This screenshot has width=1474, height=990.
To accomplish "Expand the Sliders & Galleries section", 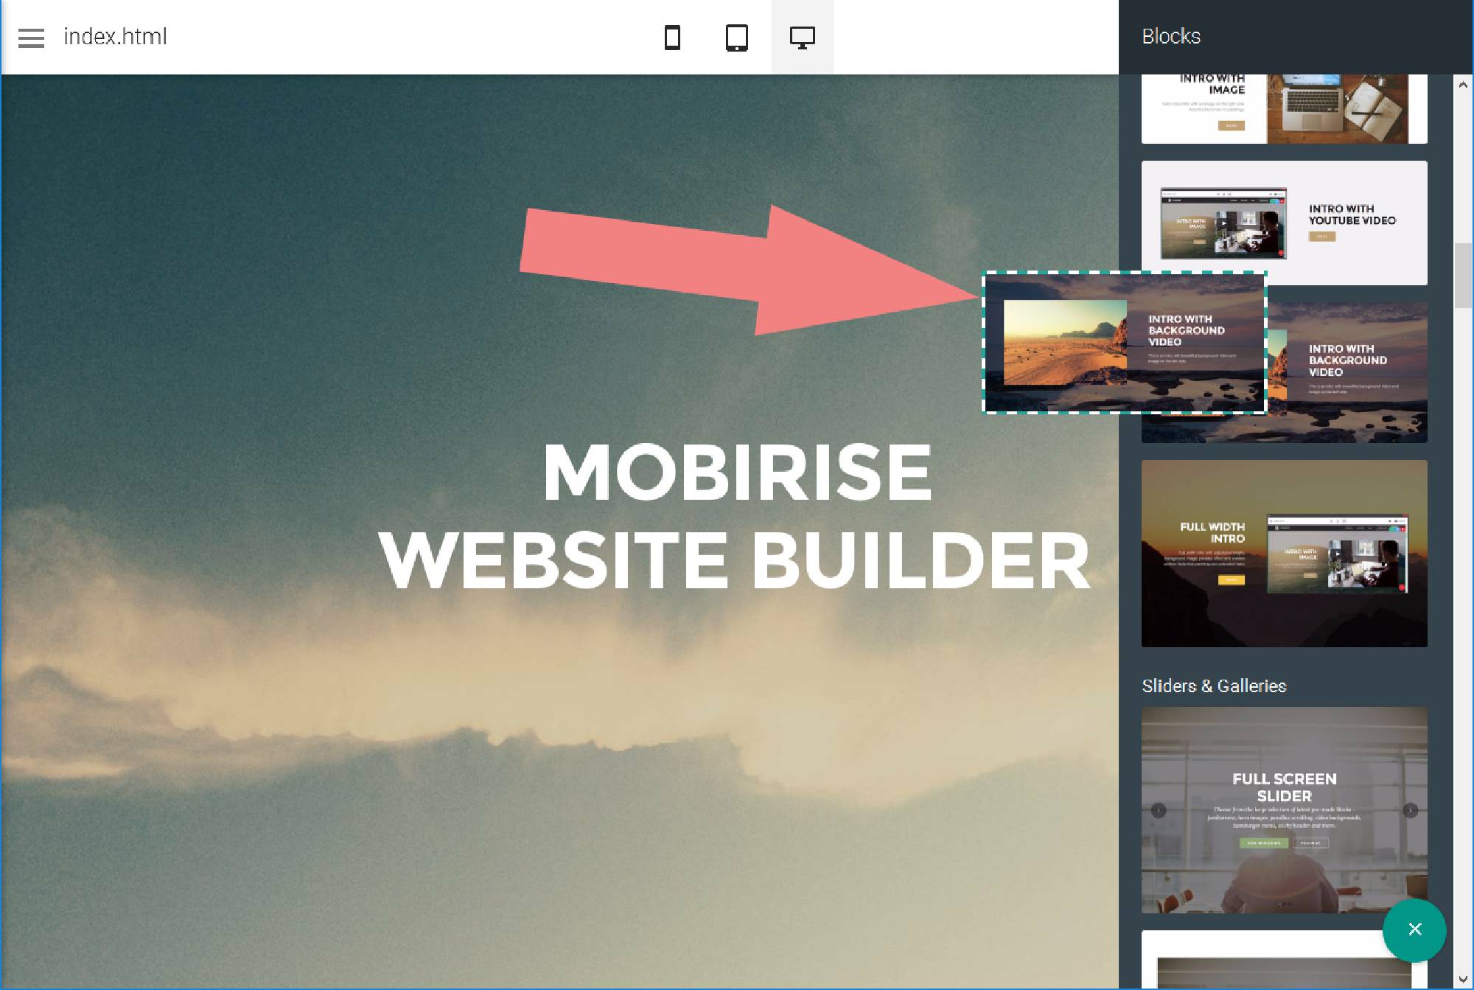I will click(x=1213, y=685).
